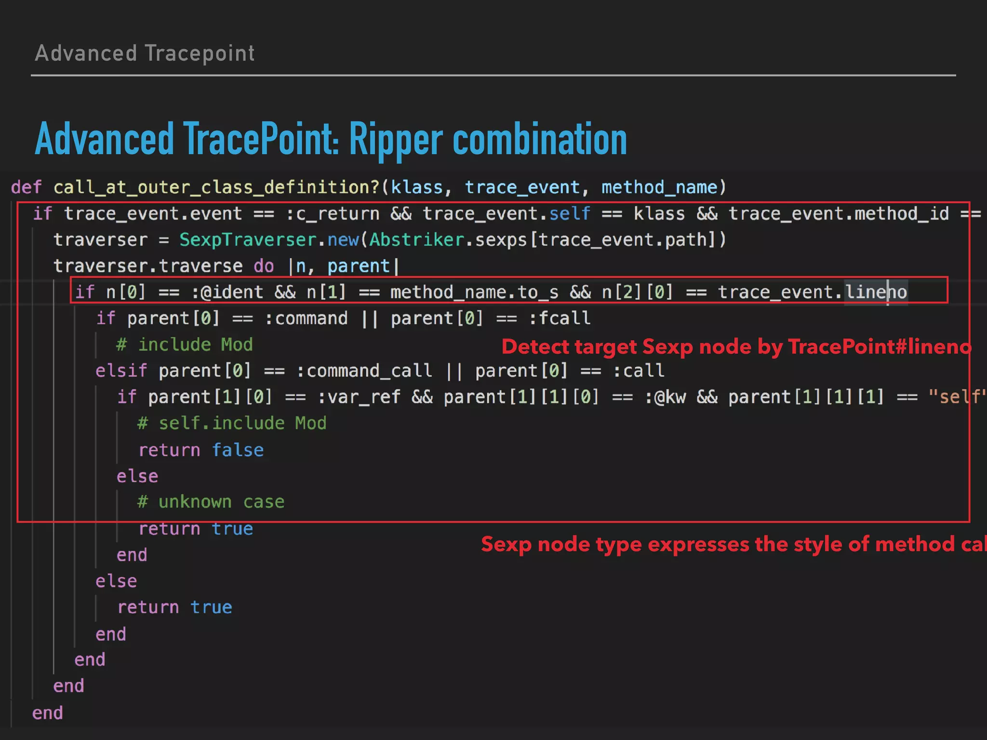This screenshot has width=987, height=740.
Task: Click the 'klass' parameter in method signature
Action: 416,187
